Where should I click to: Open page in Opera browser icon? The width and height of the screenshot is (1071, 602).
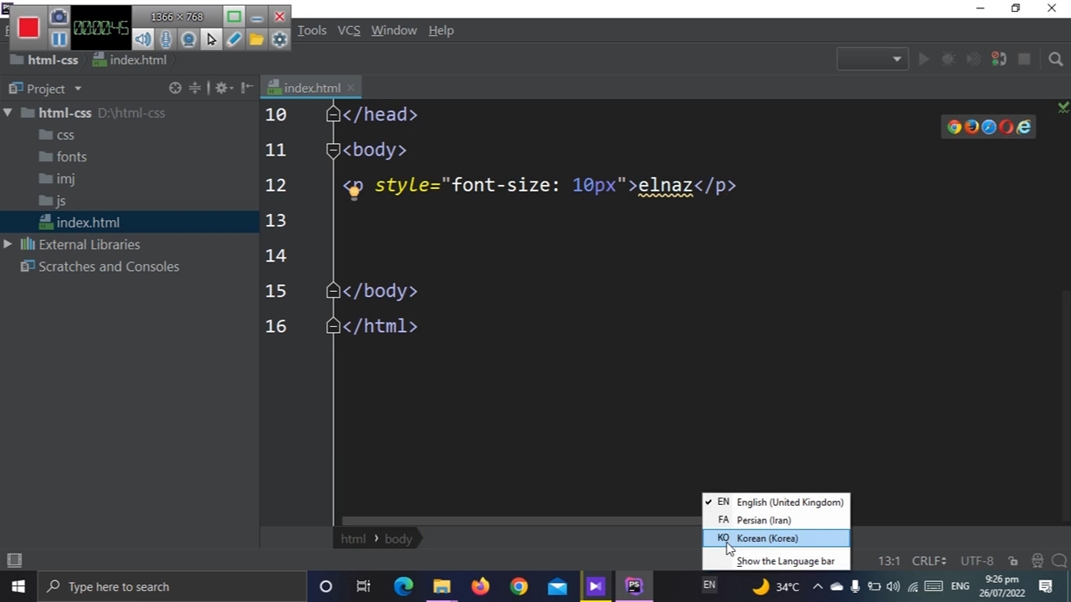pyautogui.click(x=1006, y=127)
